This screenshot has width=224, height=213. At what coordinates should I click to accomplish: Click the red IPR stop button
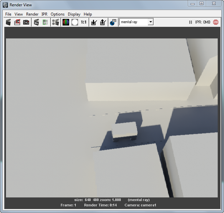[216, 22]
